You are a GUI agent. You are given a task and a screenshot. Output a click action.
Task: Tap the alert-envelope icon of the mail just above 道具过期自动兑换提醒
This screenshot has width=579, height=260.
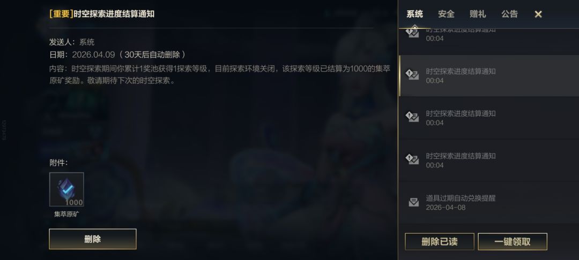coord(412,159)
